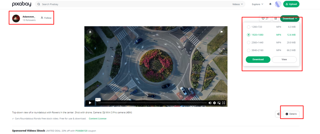
Task: Click the notifications bell icon
Action: pos(270,4)
